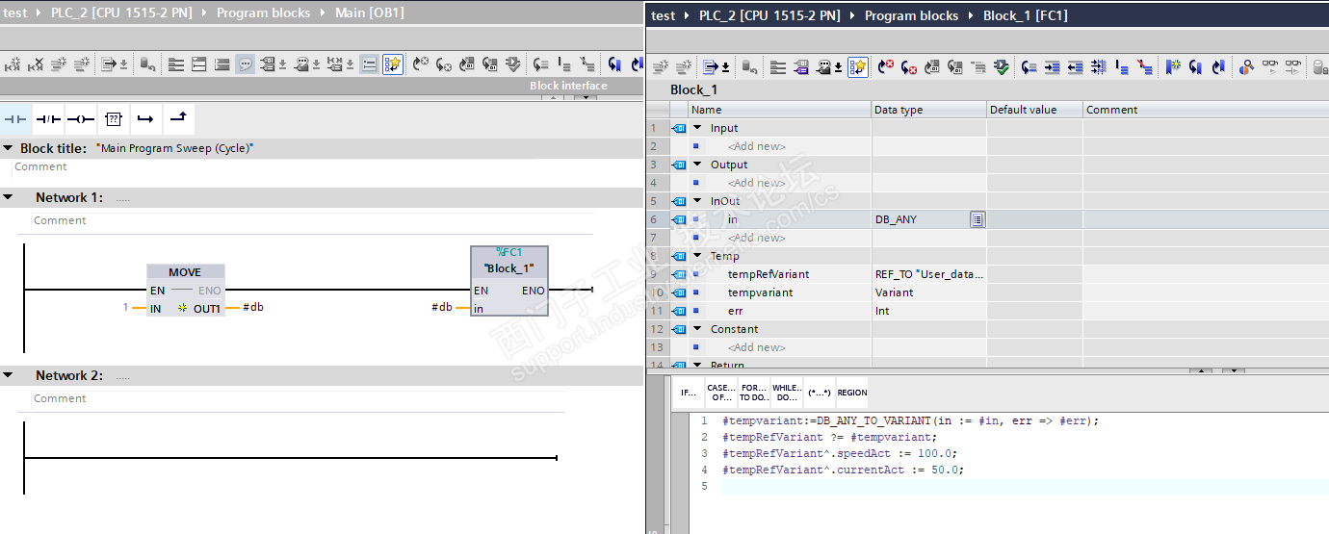This screenshot has height=534, width=1329.
Task: Insert an output coil instruction
Action: pyautogui.click(x=81, y=118)
